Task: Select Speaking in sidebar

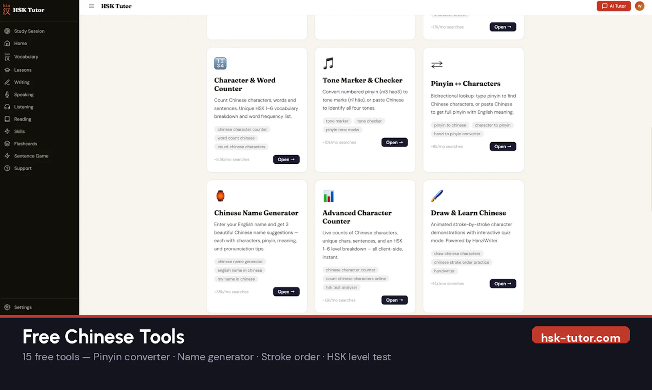Action: (24, 95)
